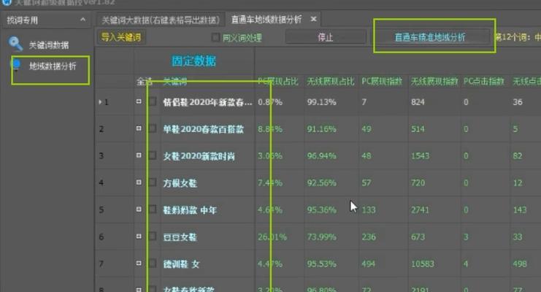Sort by the 无线展现指数 column header
The height and width of the screenshot is (292, 541).
click(x=434, y=81)
